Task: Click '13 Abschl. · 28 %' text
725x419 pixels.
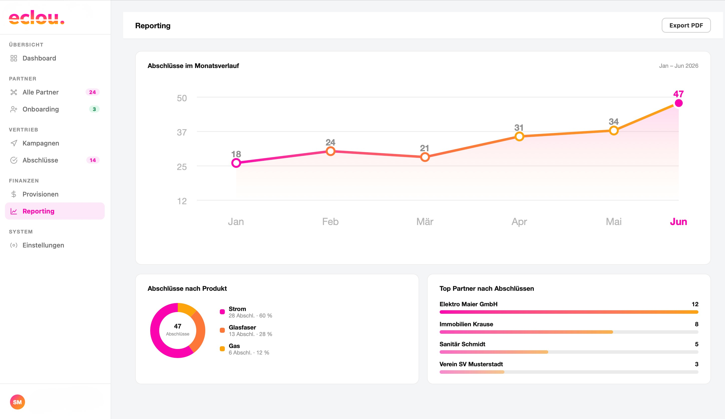Action: tap(250, 334)
